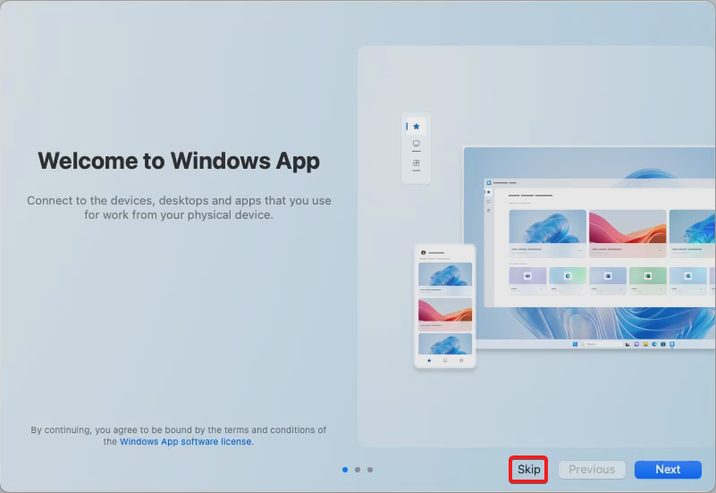Click the Welcome to Windows App heading
Viewport: 716px width, 493px height.
(179, 162)
